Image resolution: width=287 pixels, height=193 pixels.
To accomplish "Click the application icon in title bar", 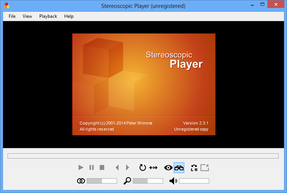I will coord(7,6).
